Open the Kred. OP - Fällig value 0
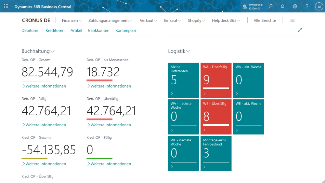325x183 pixels. coord(90,150)
